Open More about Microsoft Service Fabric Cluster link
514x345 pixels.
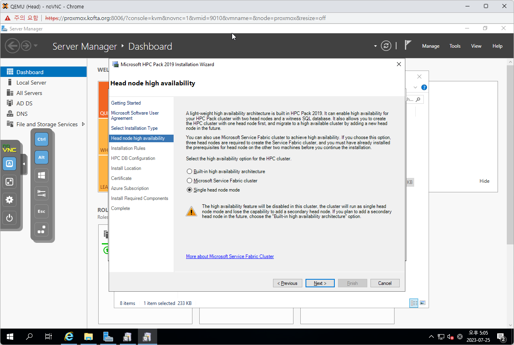[230, 256]
